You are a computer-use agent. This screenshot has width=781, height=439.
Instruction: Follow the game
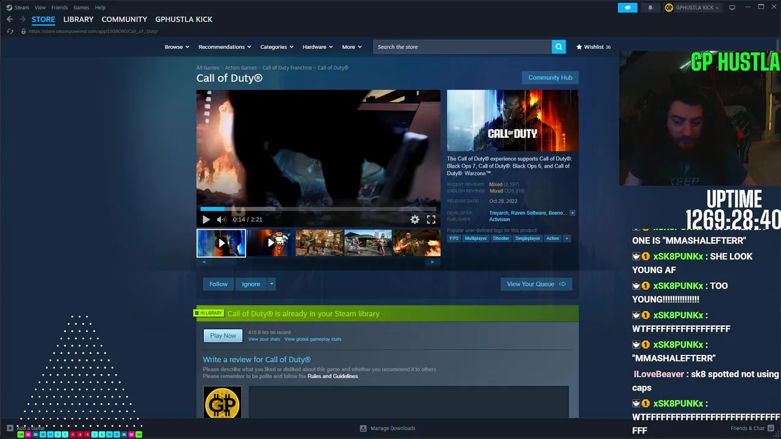coord(218,284)
